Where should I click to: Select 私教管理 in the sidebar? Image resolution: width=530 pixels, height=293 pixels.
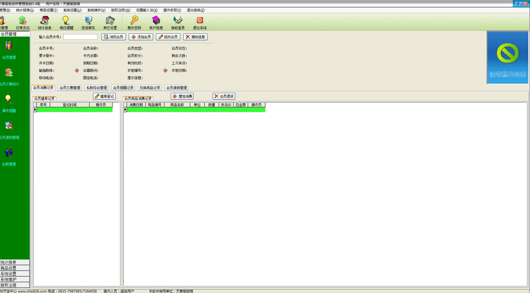[9, 156]
